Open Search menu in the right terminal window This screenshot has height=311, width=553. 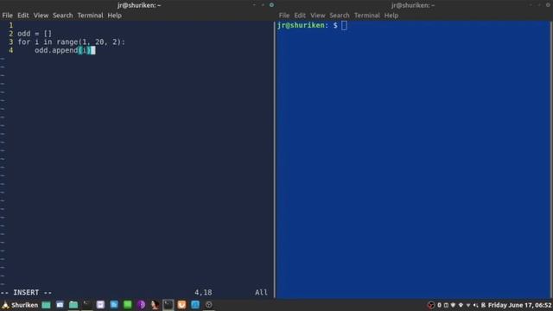340,16
